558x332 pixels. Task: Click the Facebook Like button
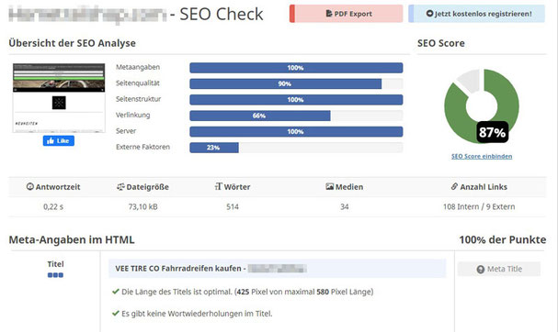[59, 140]
